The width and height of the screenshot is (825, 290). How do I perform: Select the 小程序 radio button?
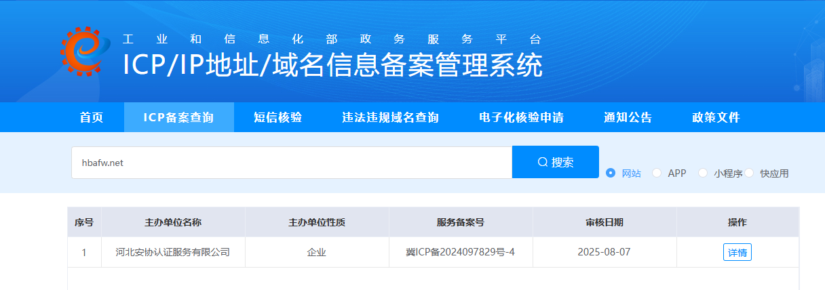pos(703,173)
